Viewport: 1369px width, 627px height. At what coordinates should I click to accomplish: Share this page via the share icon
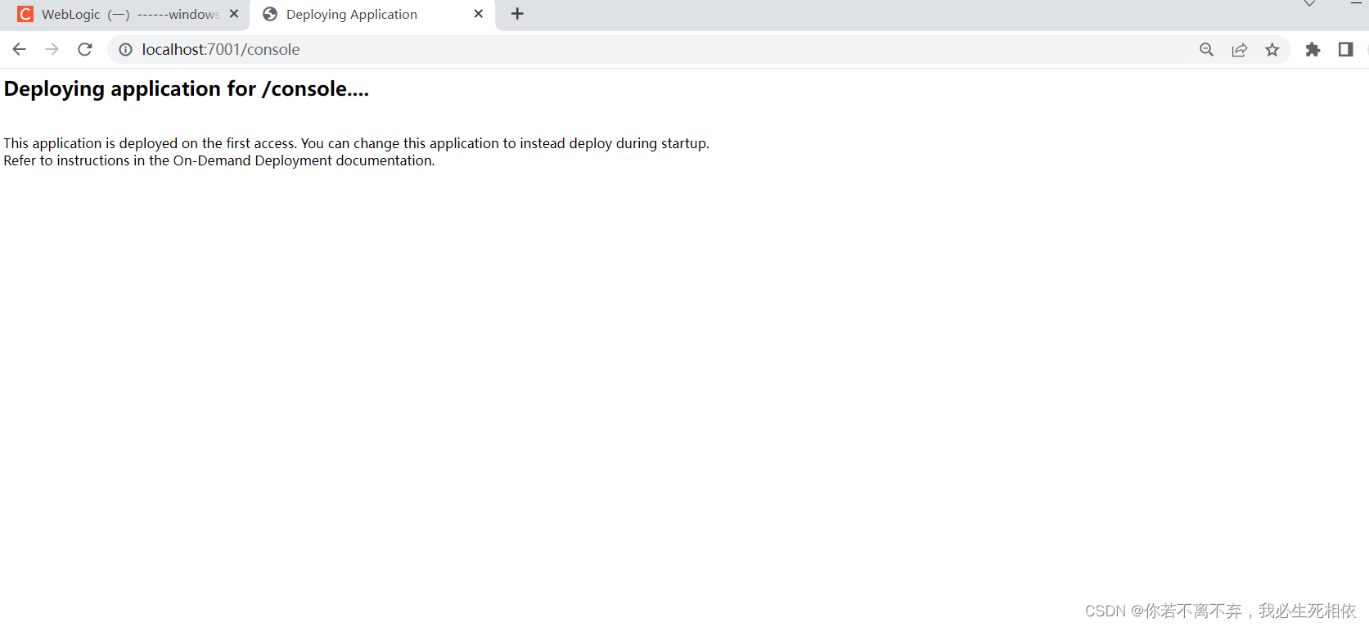click(1239, 50)
